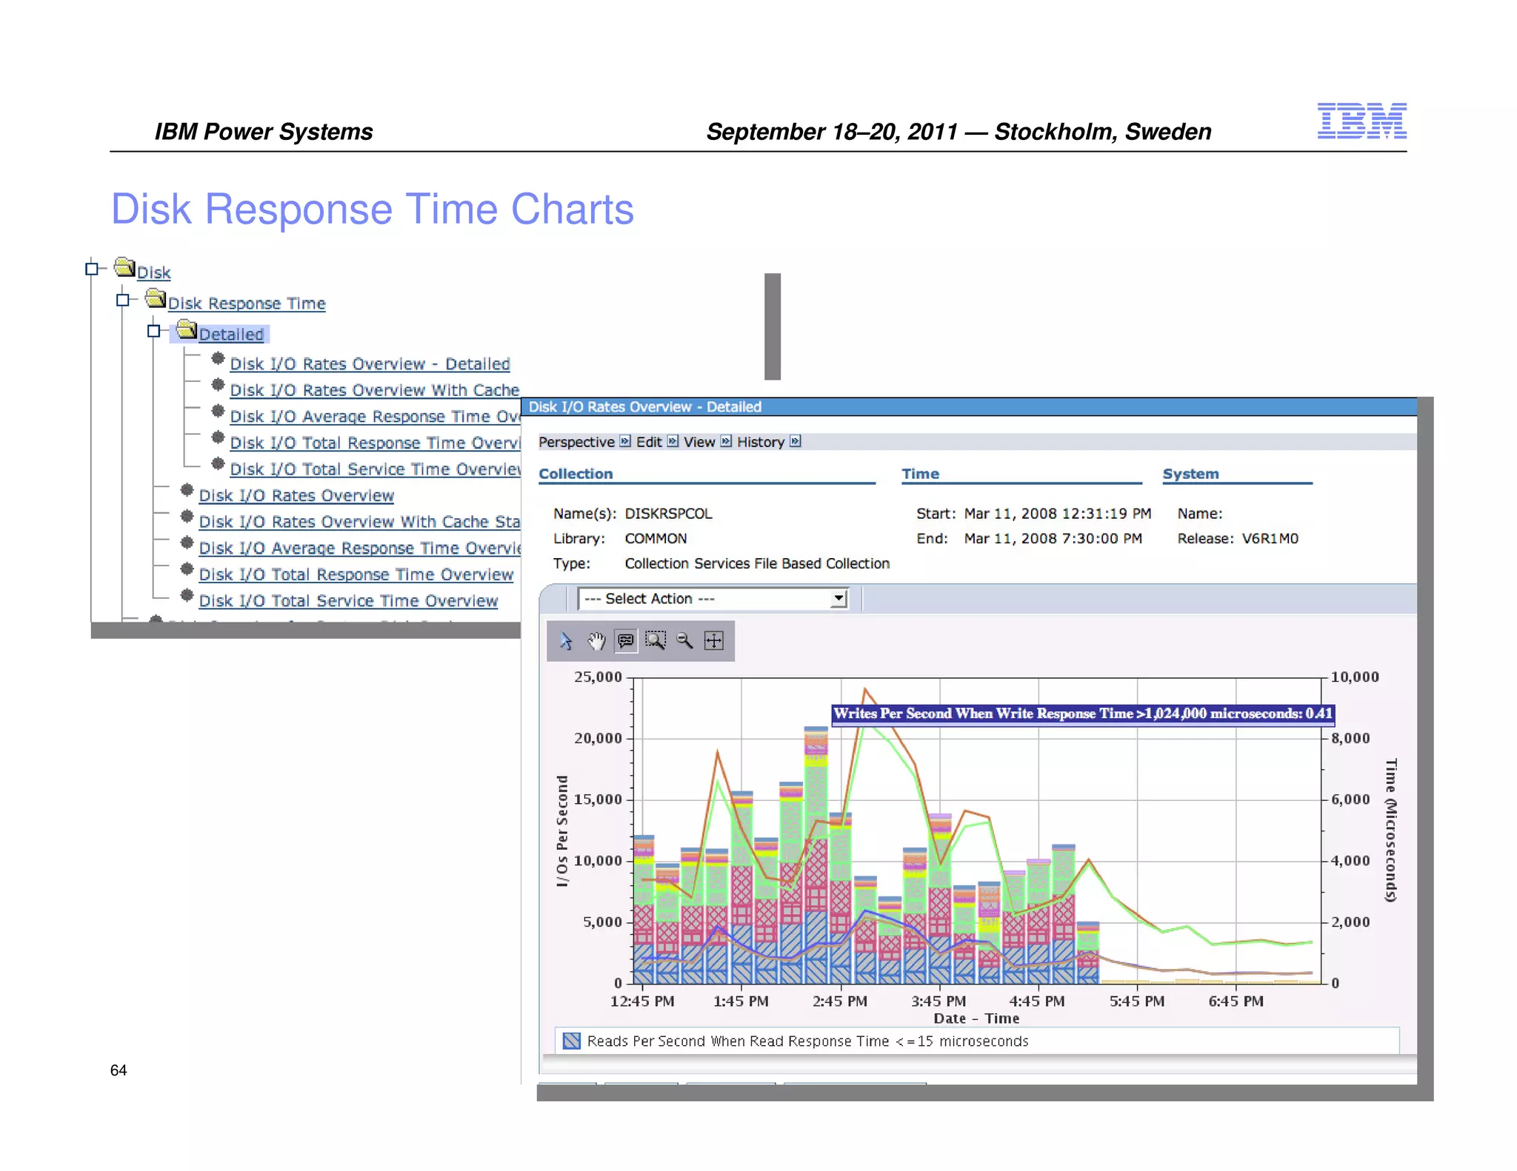Image resolution: width=1517 pixels, height=1171 pixels.
Task: Click the IBM logo
Action: [1361, 121]
